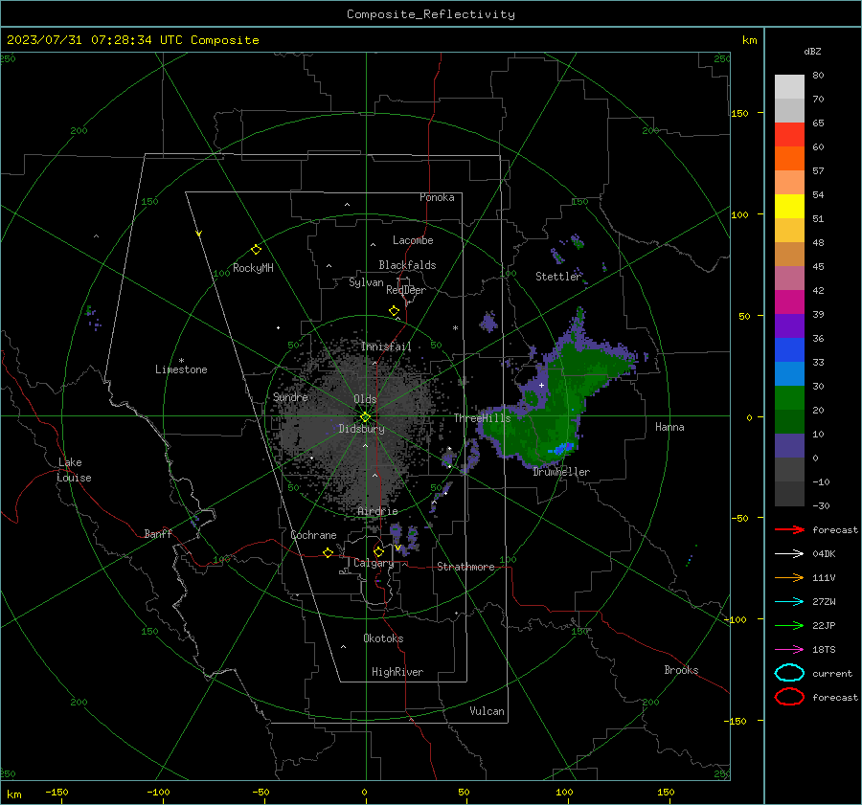862x805 pixels.
Task: Click the Drumheller city label
Action: [x=561, y=472]
